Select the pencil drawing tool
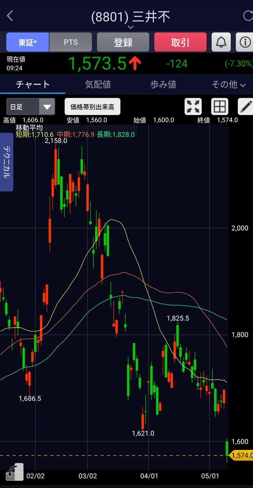The image size is (253, 488). (x=246, y=107)
